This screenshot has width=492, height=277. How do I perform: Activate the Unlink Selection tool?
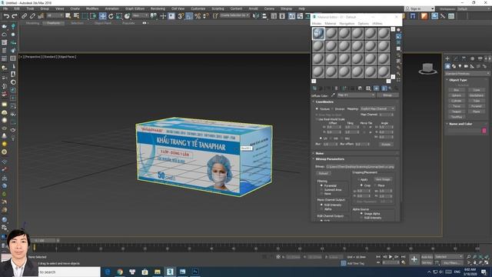[x=32, y=16]
